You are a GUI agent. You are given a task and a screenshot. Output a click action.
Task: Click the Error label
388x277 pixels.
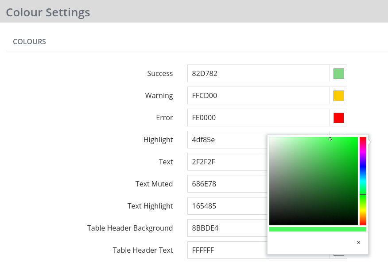click(x=164, y=118)
